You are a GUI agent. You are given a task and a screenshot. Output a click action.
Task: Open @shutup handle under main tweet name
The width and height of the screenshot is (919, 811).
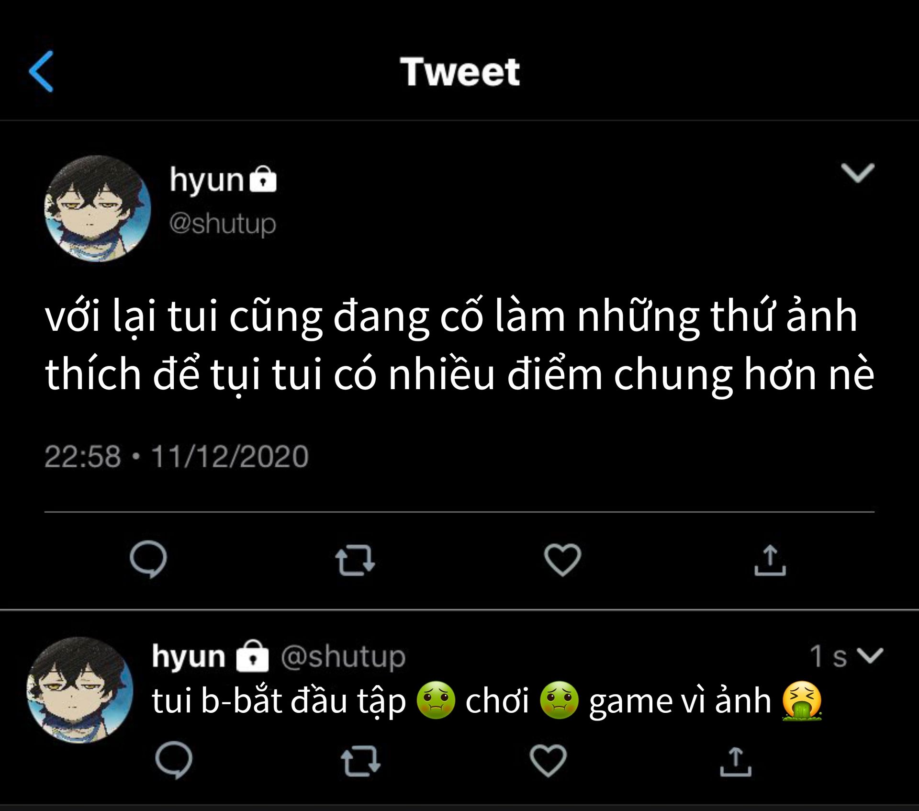223,223
